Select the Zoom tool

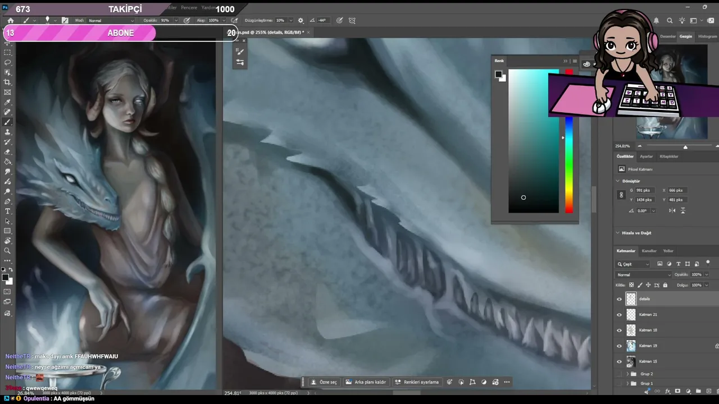pos(7,251)
